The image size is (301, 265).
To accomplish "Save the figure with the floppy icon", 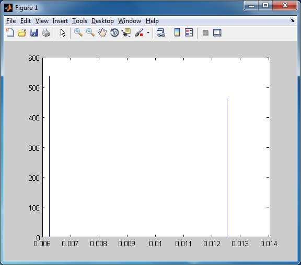I will pyautogui.click(x=34, y=32).
